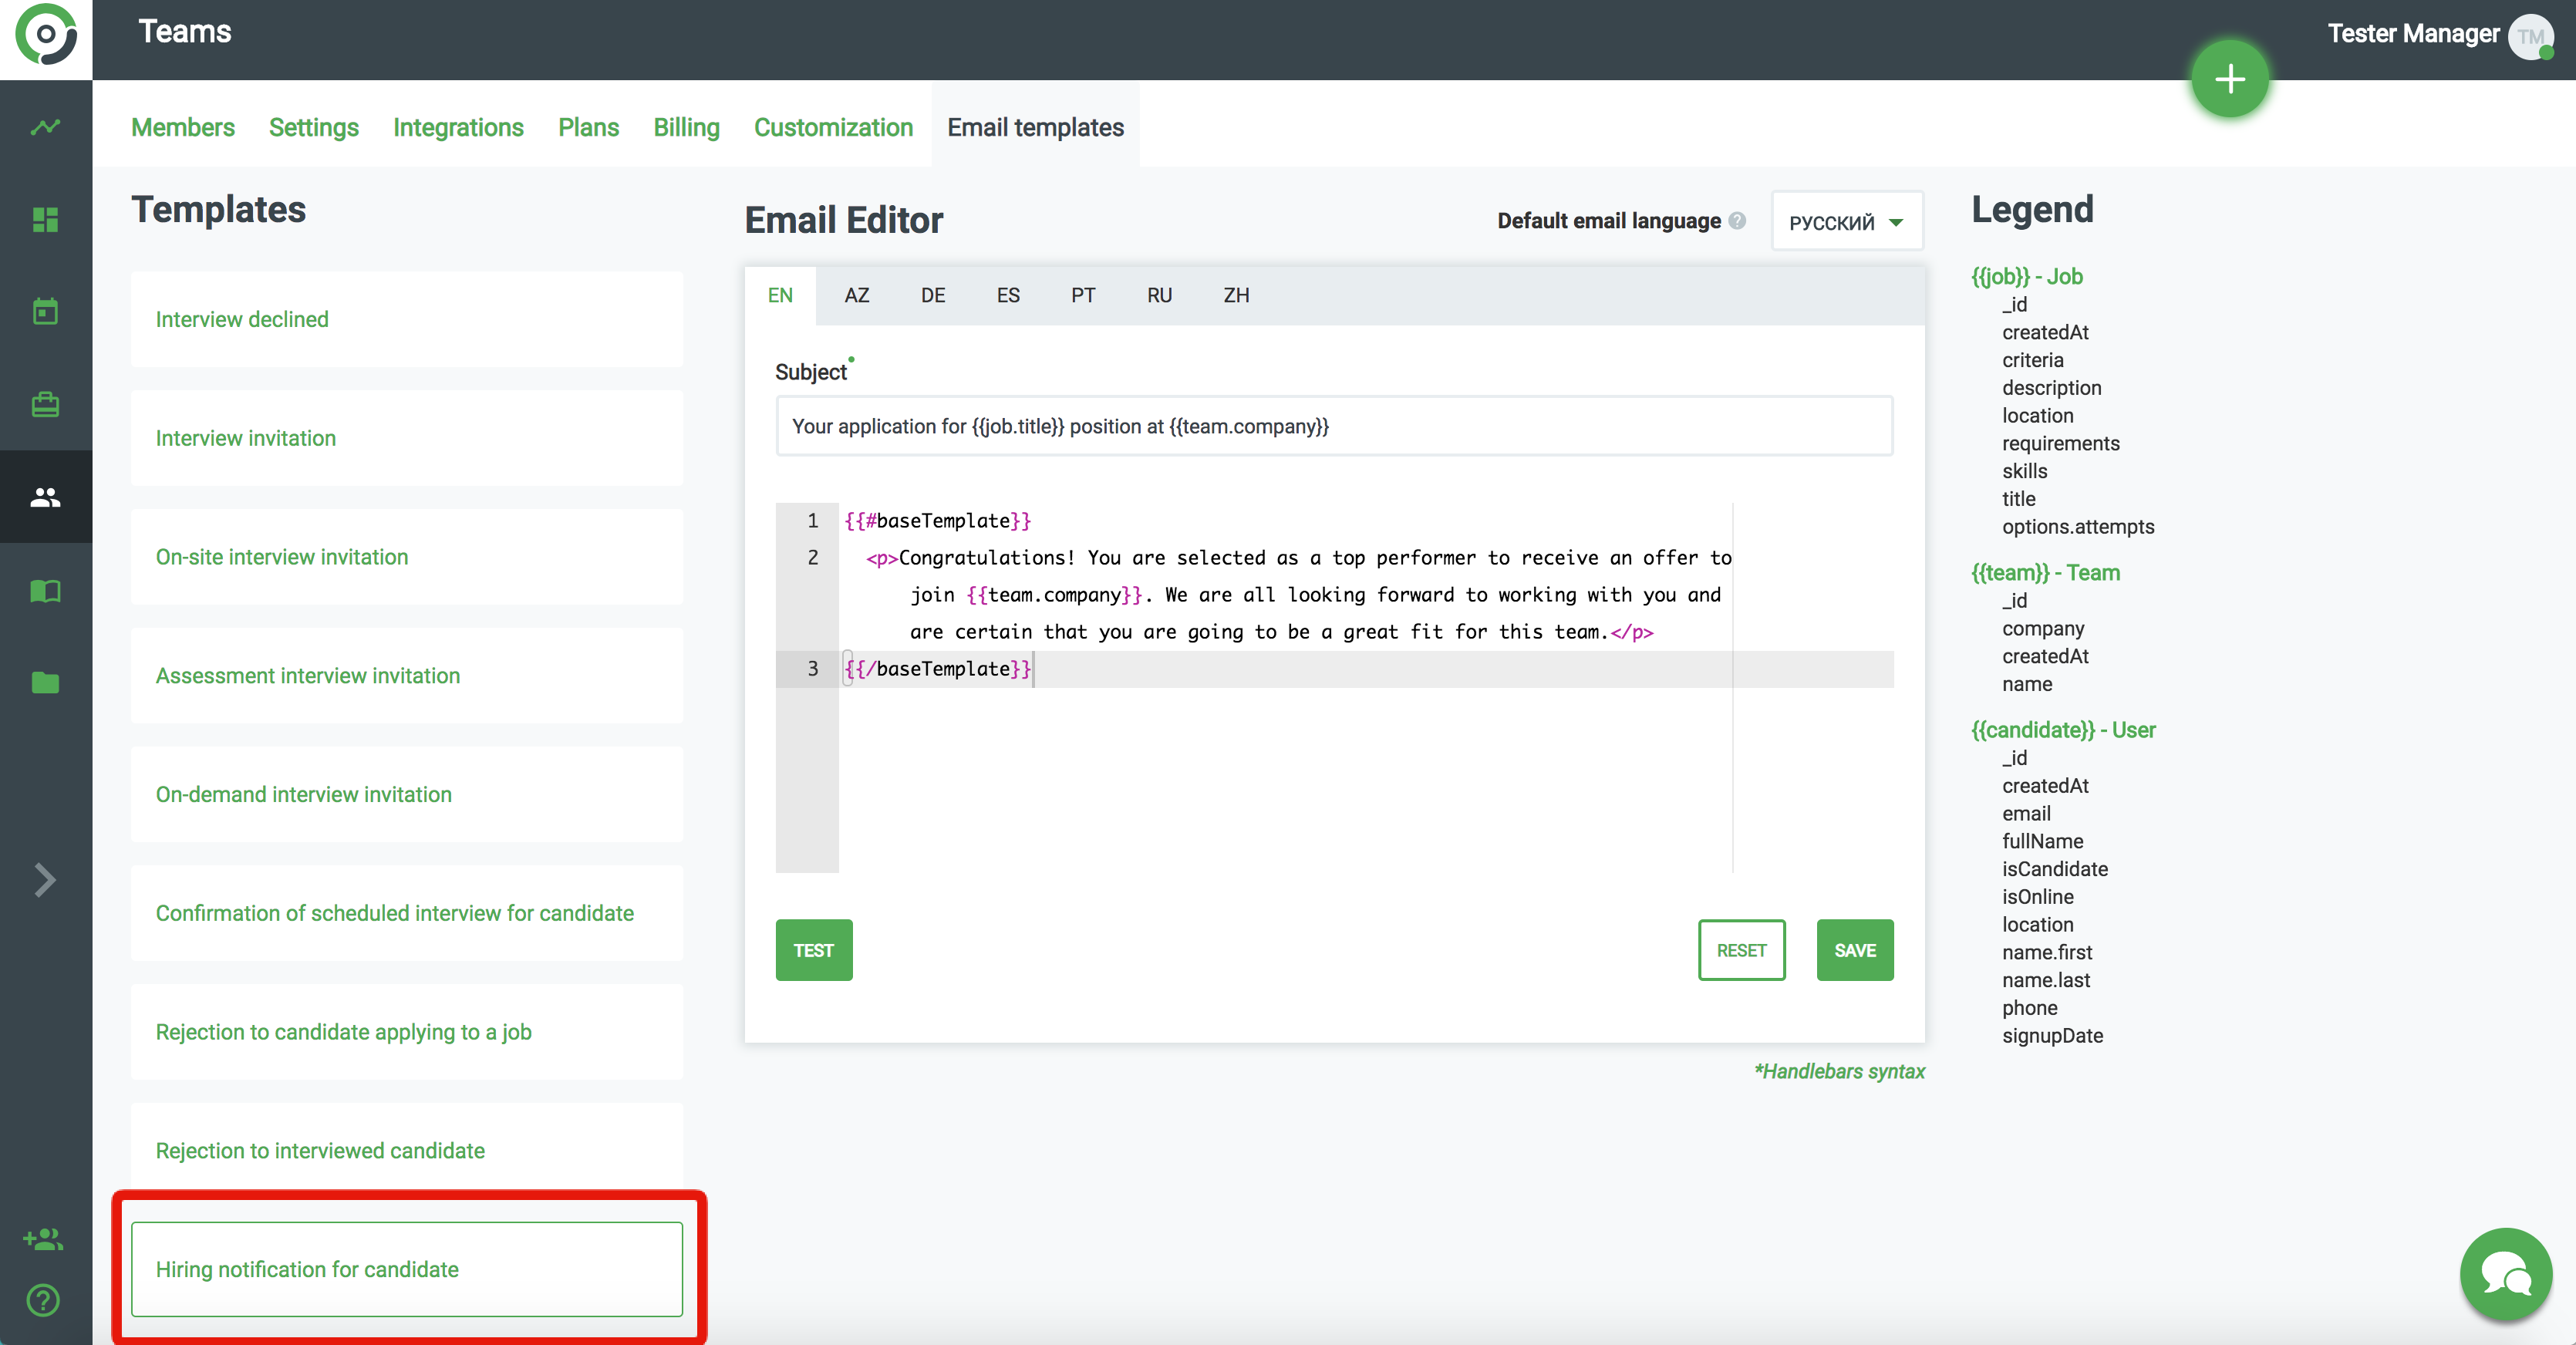This screenshot has height=1345, width=2576.
Task: Open the folder sidebar icon
Action: coord(45,683)
